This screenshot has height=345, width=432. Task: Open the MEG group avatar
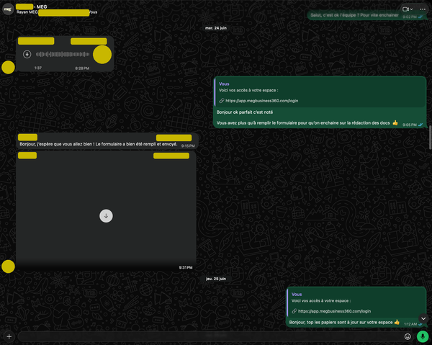pos(8,9)
